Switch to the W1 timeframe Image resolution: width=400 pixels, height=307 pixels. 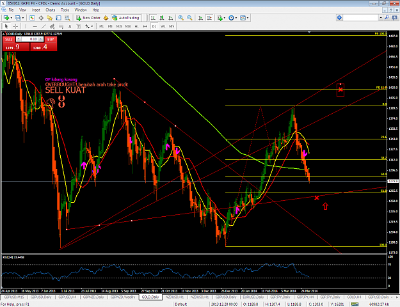point(163,26)
